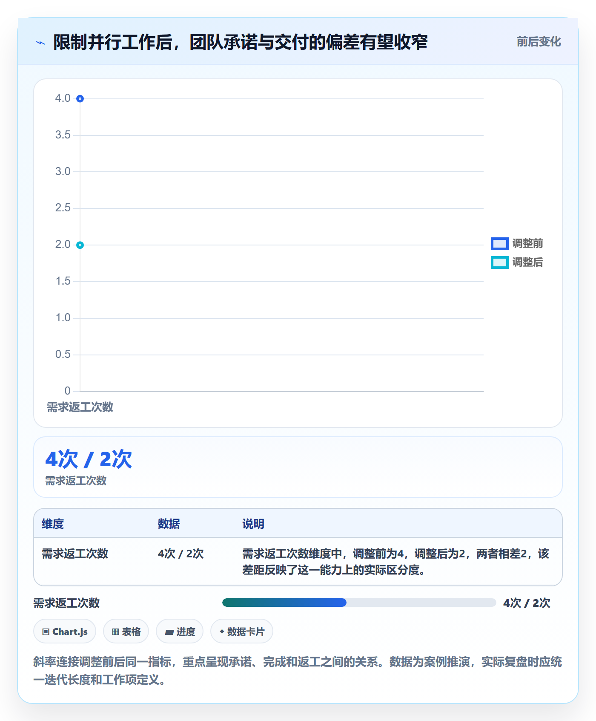Toggle the 调整前 legend color box

coord(500,244)
